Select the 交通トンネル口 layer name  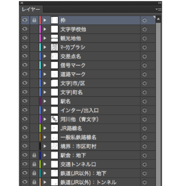[78, 165]
